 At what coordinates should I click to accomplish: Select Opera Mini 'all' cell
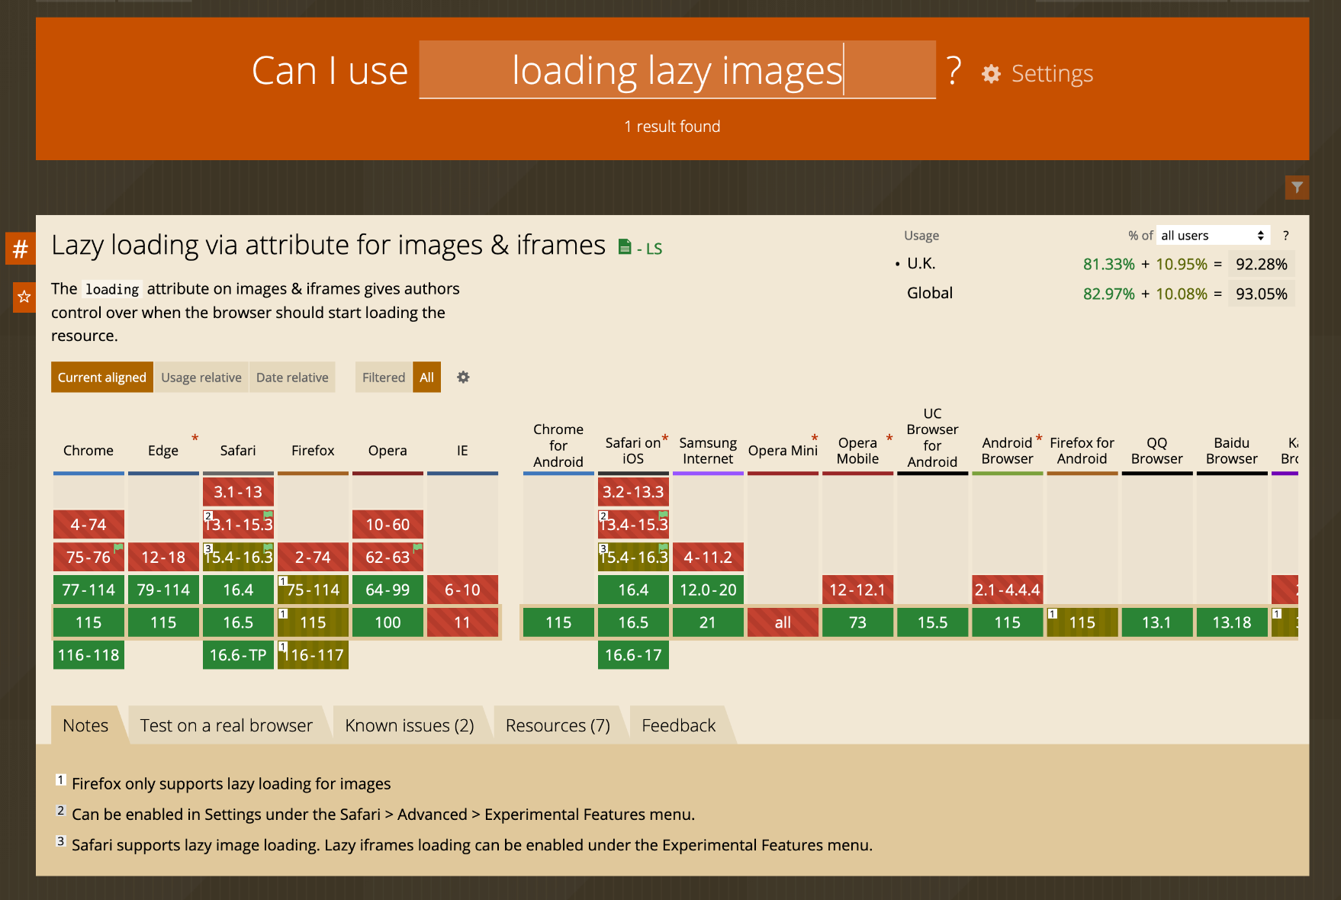coord(783,622)
